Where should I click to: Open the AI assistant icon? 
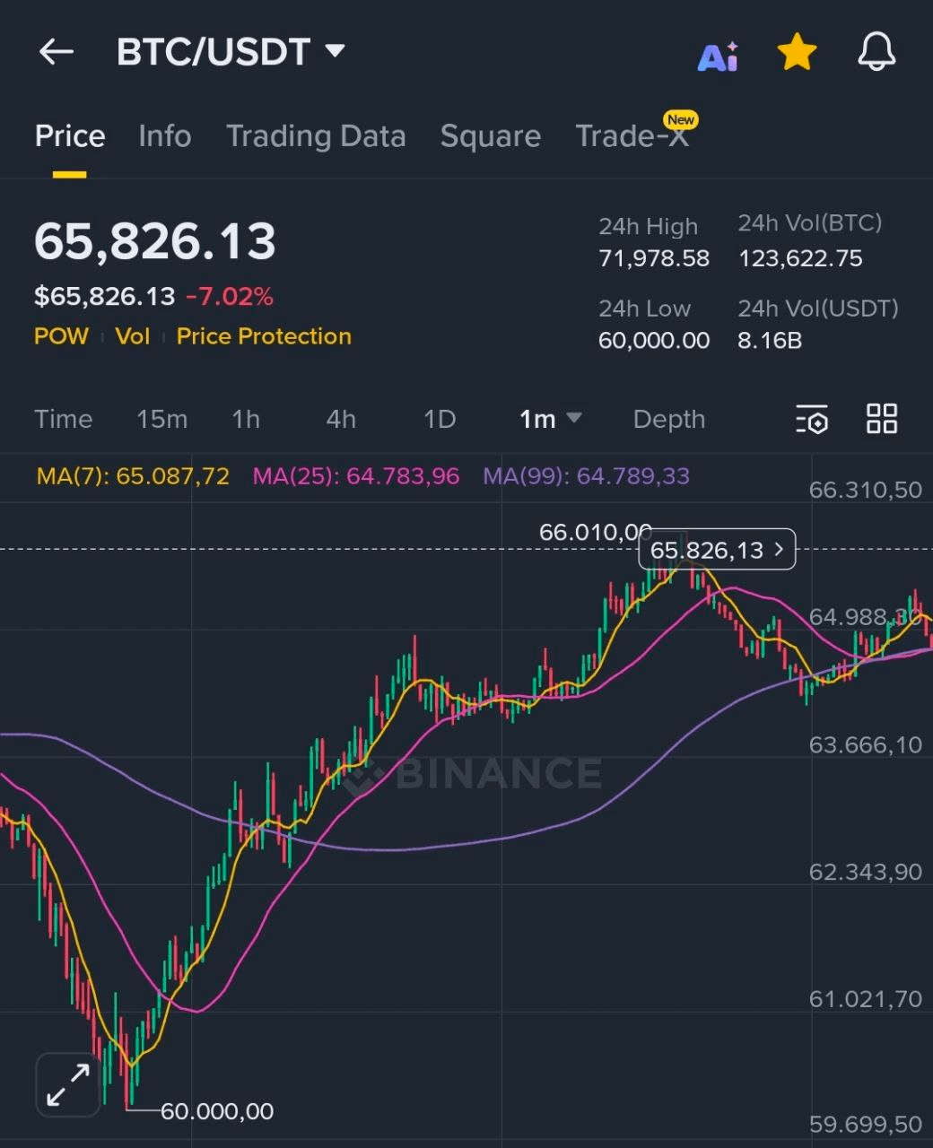[x=718, y=56]
